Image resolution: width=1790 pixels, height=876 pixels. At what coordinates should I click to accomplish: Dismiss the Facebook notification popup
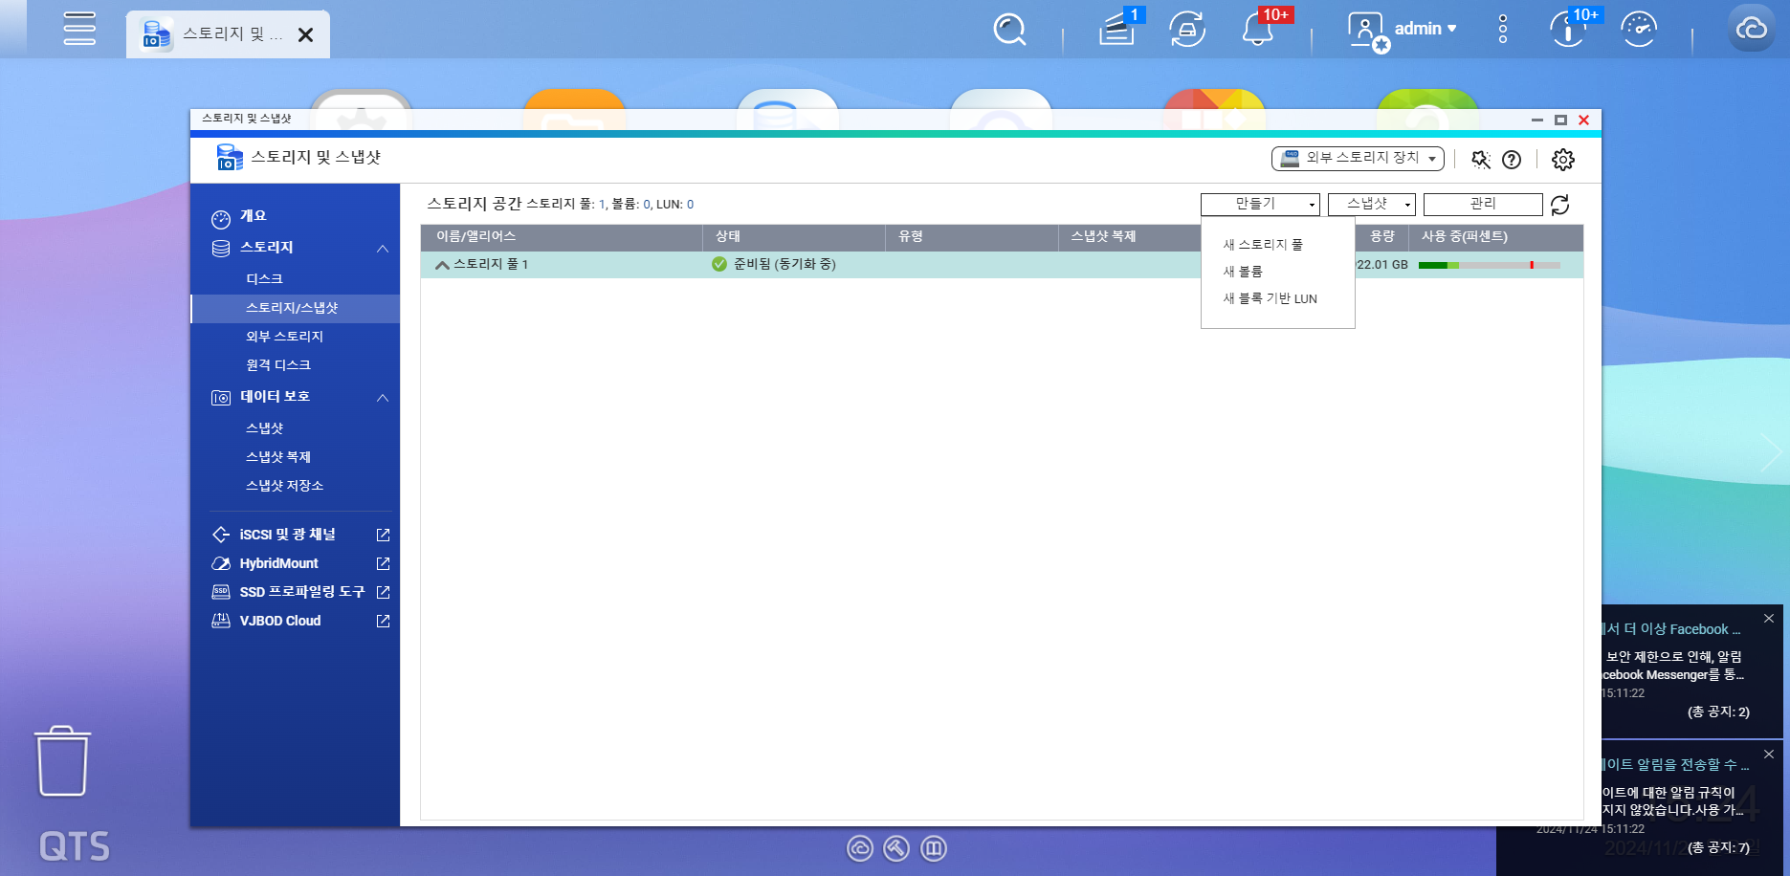(1769, 619)
